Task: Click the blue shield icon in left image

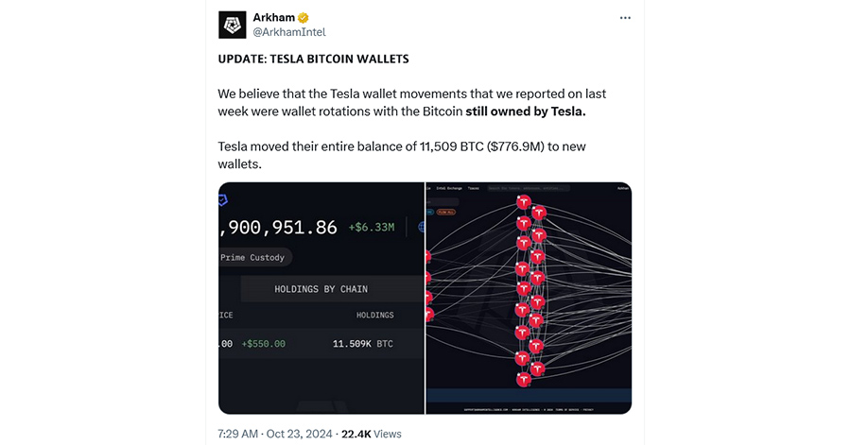Action: (222, 200)
